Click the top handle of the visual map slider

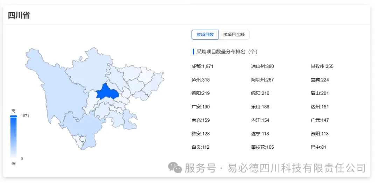[x=14, y=116]
